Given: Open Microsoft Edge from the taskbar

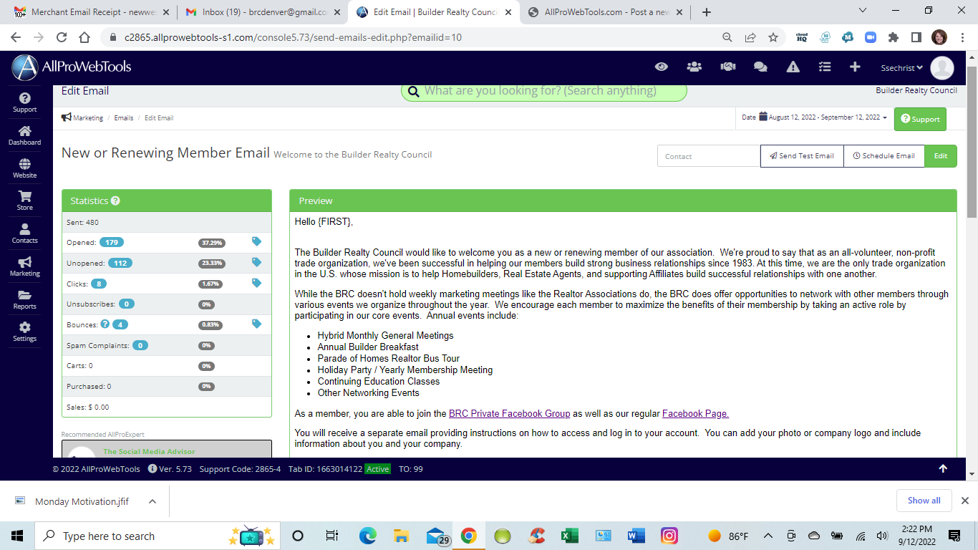Looking at the screenshot, I should tap(368, 536).
